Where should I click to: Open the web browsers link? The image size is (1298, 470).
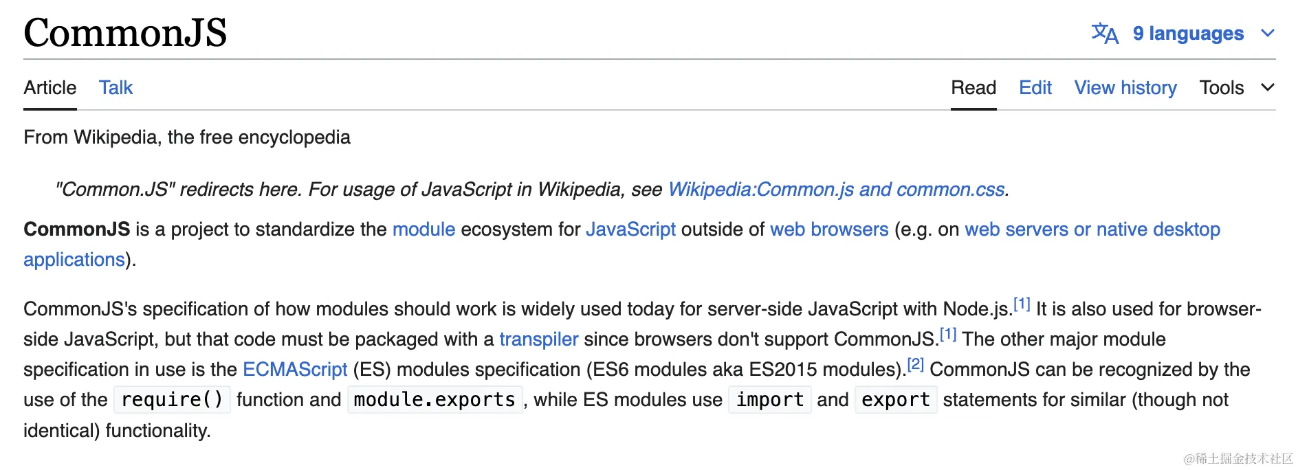[829, 229]
